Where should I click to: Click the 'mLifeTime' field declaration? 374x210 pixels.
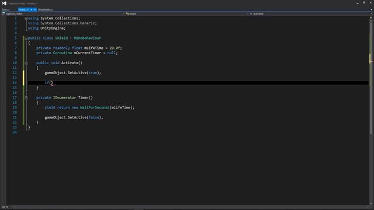click(x=93, y=48)
